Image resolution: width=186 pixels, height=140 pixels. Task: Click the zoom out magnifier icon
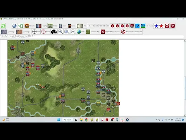[x=73, y=32]
